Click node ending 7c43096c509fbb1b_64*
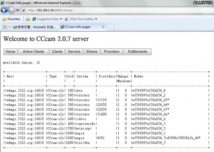Screen dimensions: 214x152 click(166, 138)
